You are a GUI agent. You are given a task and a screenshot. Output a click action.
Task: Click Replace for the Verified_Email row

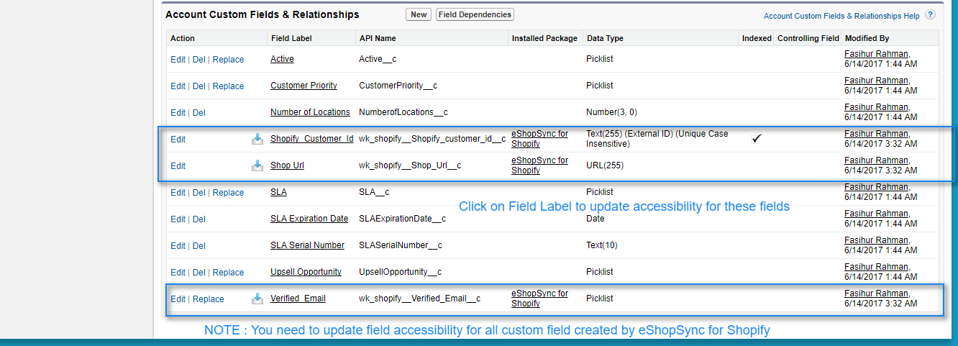(x=208, y=299)
